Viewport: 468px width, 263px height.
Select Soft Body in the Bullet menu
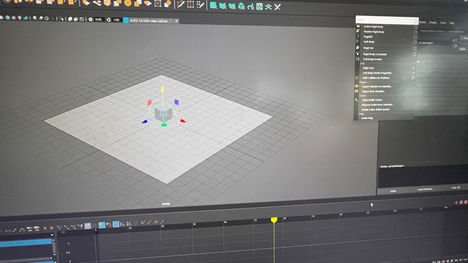(x=369, y=42)
